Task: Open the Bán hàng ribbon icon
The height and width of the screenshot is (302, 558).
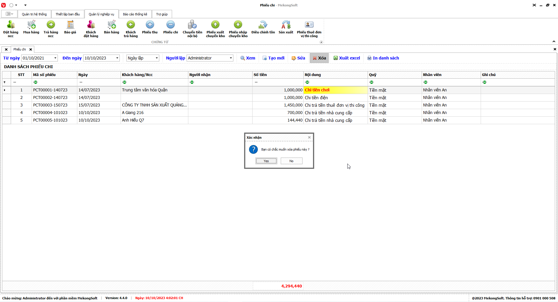Action: click(x=112, y=27)
